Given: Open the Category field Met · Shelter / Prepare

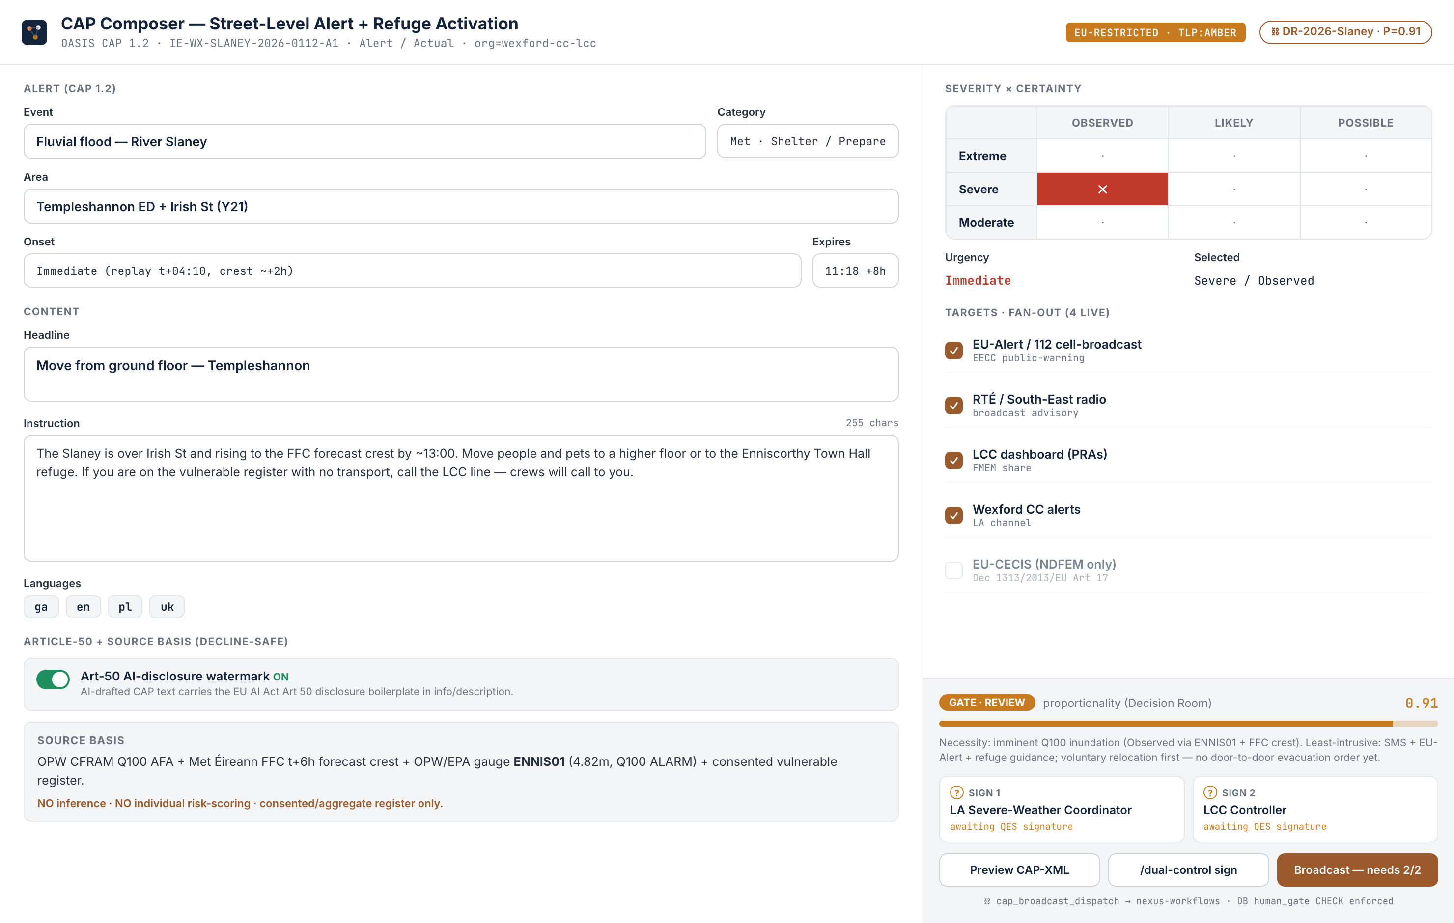Looking at the screenshot, I should click(x=807, y=141).
